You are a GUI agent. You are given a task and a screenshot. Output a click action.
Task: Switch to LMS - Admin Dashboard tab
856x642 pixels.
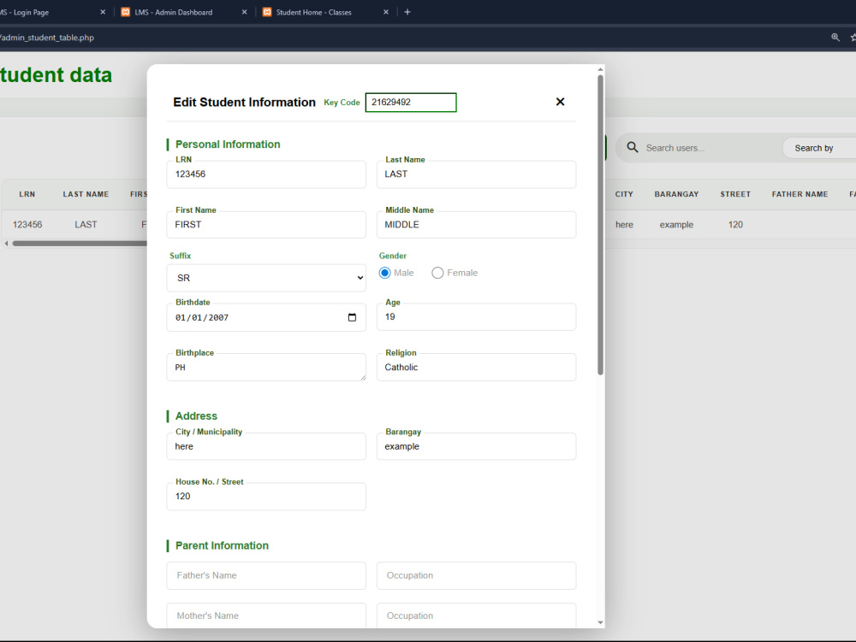(x=173, y=12)
